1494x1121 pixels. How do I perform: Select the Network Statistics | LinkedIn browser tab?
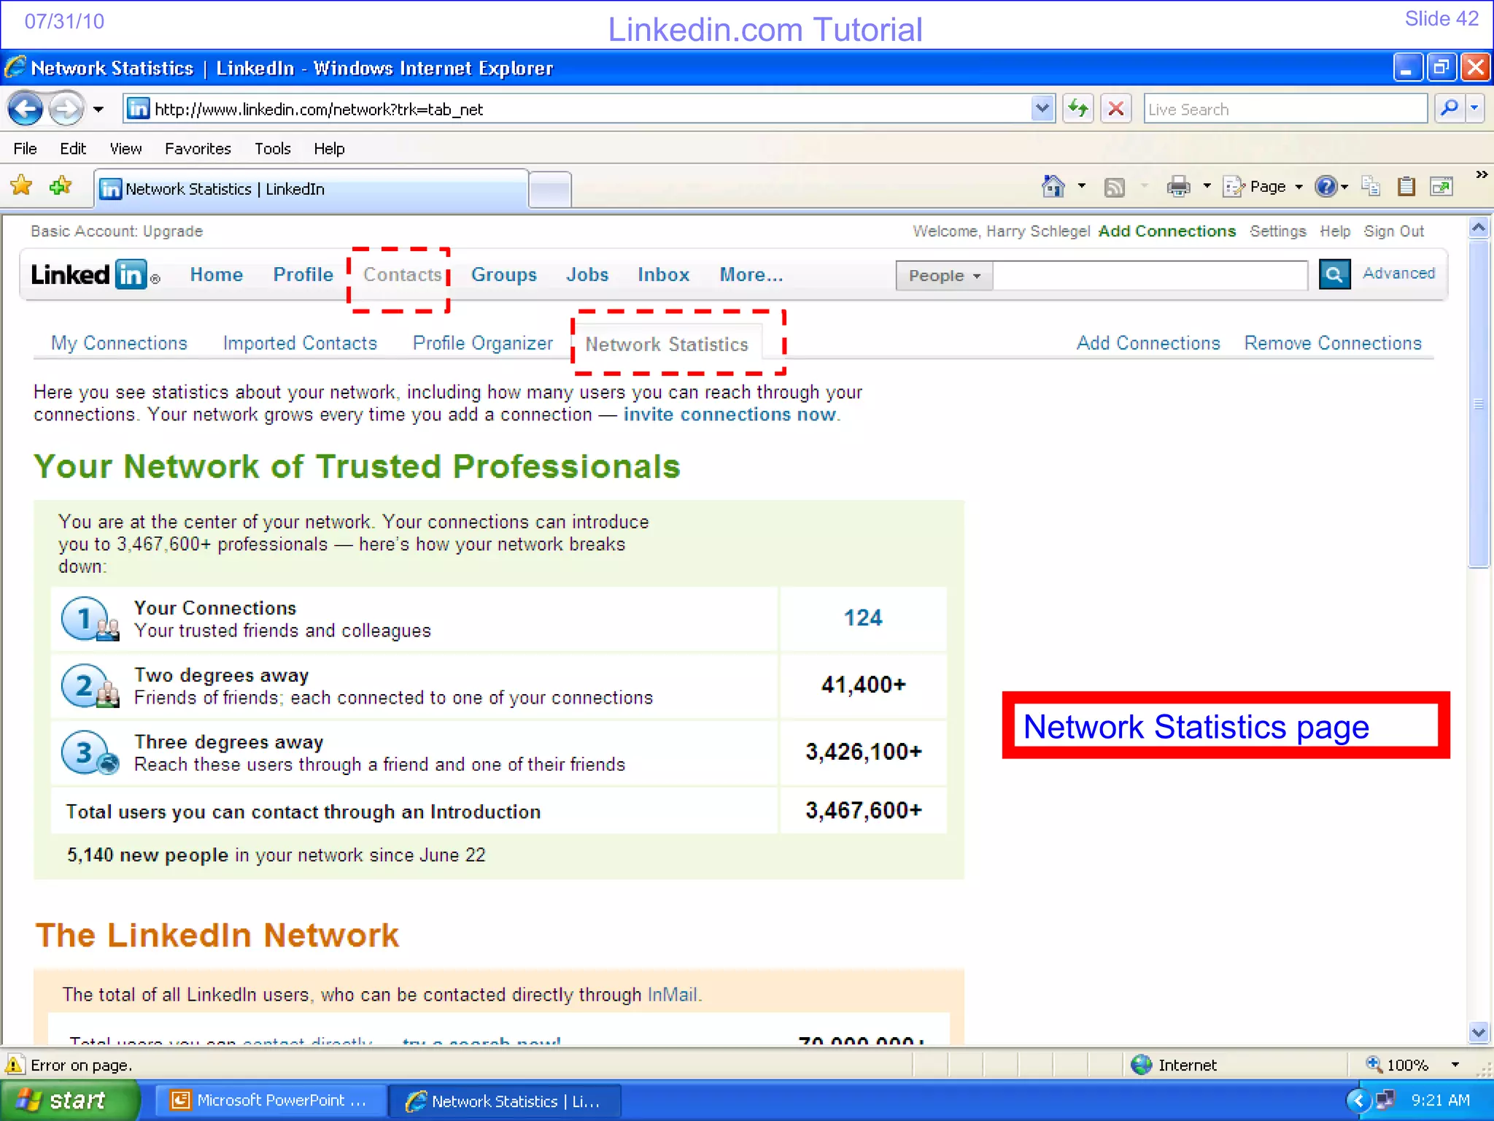311,189
